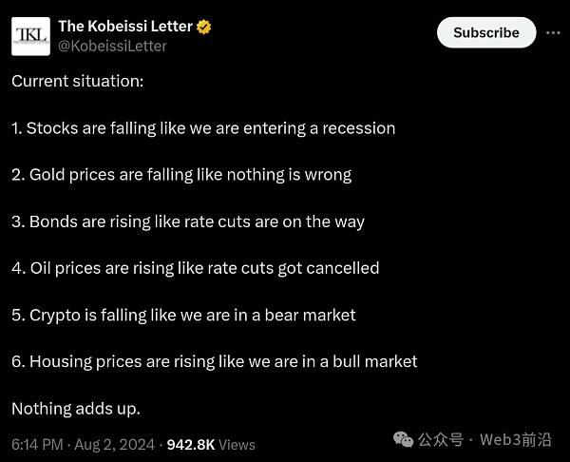The width and height of the screenshot is (570, 462).
Task: Visit the @KobeissiLetter handle link
Action: click(x=112, y=46)
